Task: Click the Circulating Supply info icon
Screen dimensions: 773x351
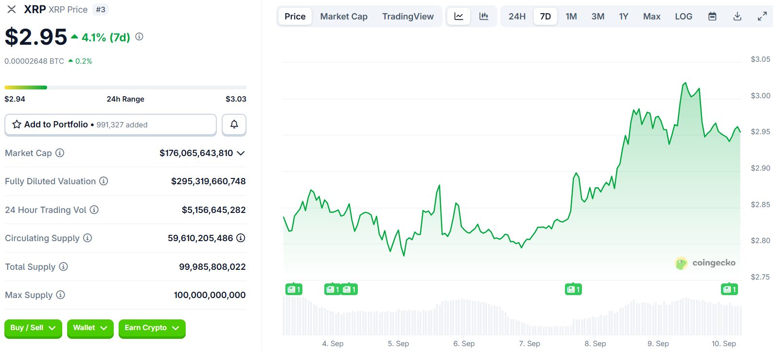Action: (88, 238)
